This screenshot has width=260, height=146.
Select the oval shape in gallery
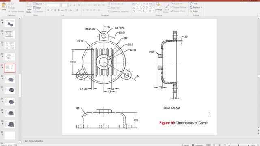coord(147,4)
